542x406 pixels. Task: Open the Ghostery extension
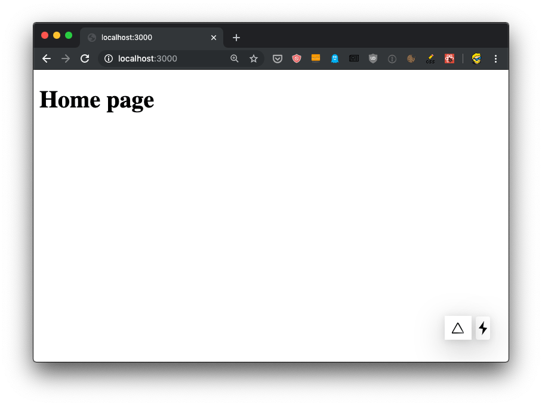pos(334,59)
